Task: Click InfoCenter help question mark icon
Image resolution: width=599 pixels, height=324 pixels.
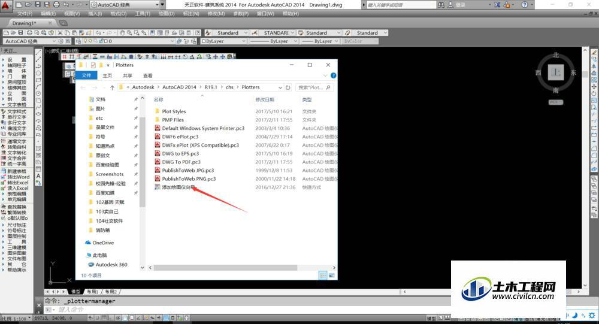Action: click(x=525, y=5)
